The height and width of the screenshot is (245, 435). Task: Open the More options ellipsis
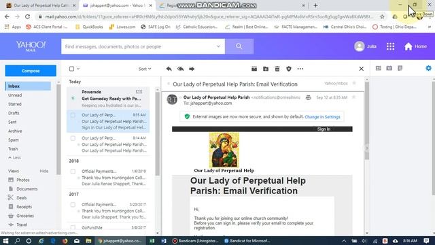tap(300, 69)
